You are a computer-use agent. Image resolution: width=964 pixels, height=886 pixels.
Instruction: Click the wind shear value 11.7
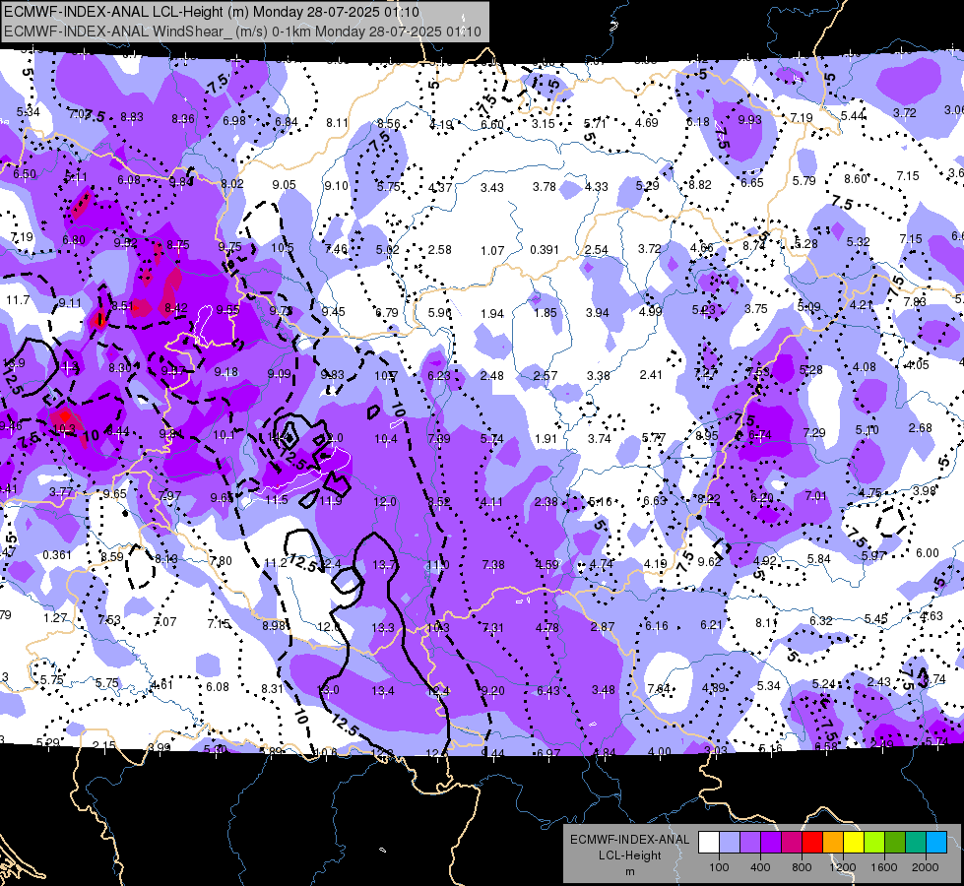(x=18, y=300)
